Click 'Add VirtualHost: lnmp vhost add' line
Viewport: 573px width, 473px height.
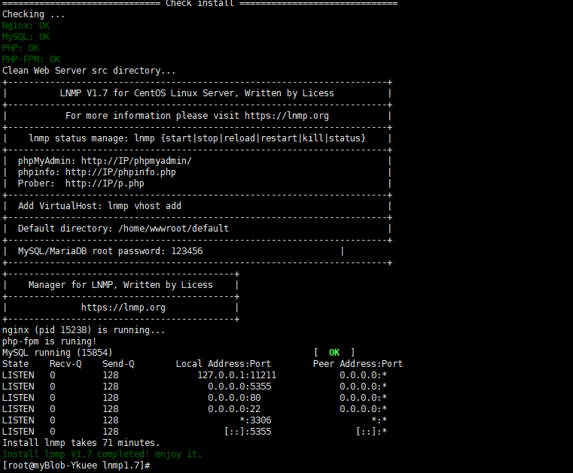(99, 206)
